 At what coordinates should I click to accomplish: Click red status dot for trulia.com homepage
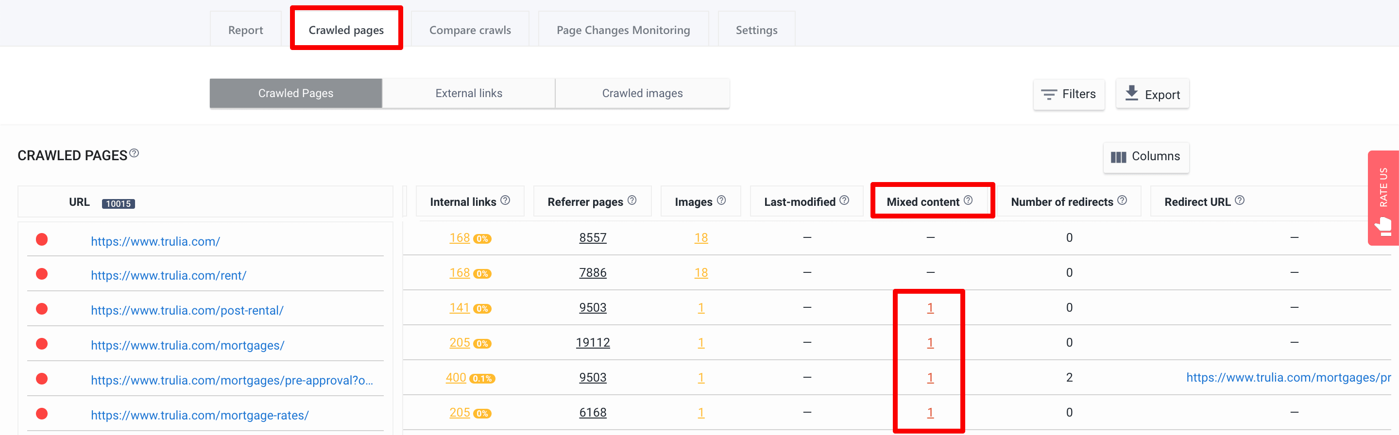point(42,239)
